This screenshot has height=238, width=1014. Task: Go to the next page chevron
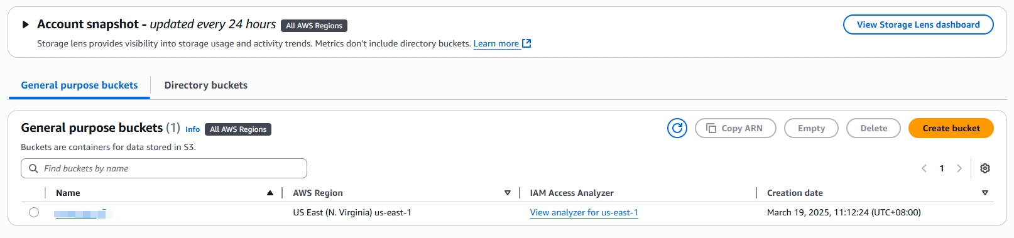959,168
